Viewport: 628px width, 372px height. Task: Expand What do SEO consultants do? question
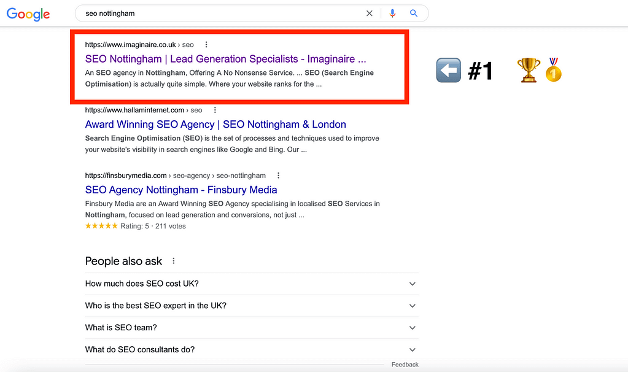click(x=252, y=349)
